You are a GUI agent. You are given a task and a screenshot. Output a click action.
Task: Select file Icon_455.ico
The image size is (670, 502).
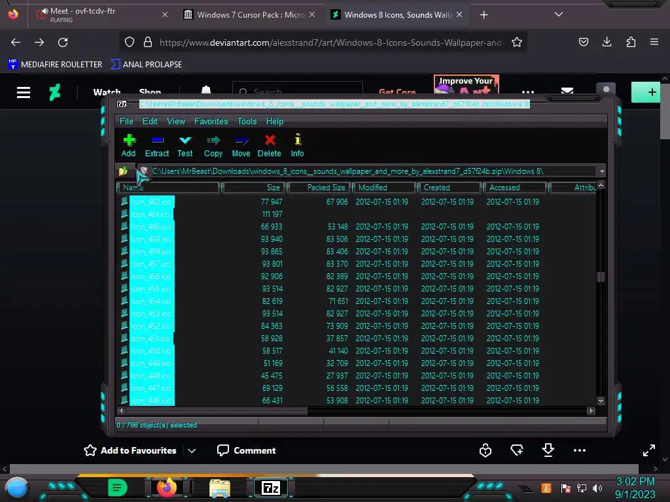(x=151, y=288)
